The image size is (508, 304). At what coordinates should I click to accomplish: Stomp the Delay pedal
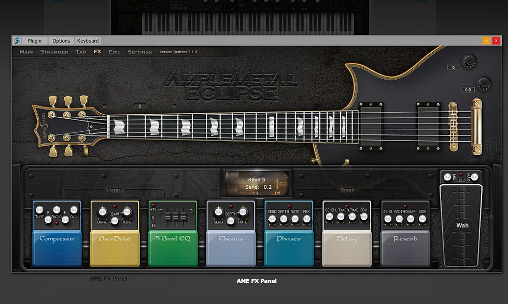pos(347,249)
